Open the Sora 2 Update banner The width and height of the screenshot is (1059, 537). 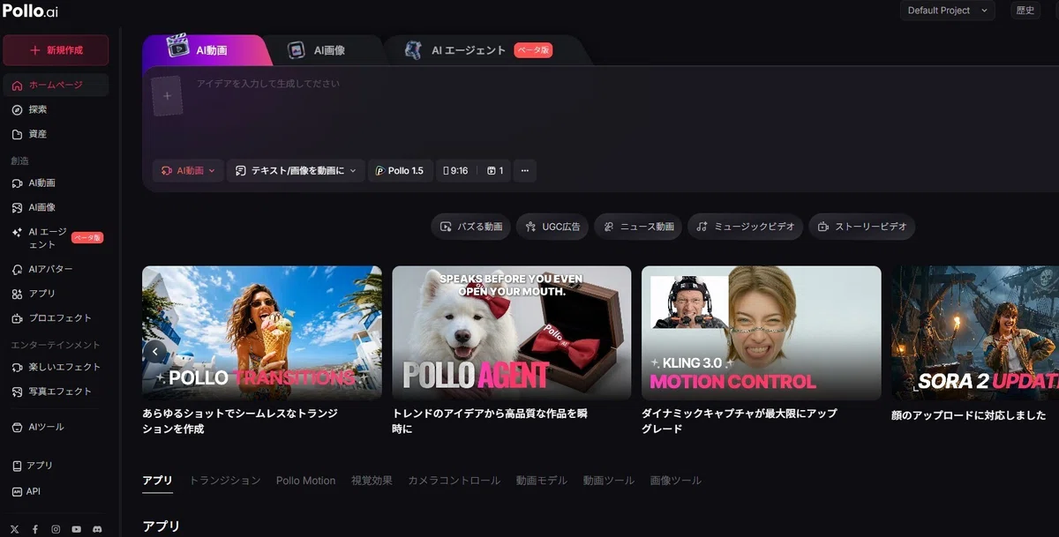[x=974, y=333]
